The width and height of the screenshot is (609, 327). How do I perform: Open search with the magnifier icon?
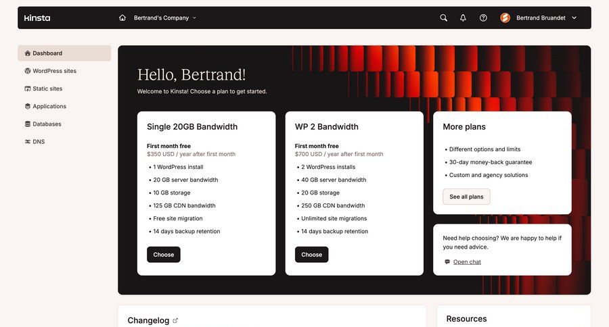pyautogui.click(x=443, y=18)
